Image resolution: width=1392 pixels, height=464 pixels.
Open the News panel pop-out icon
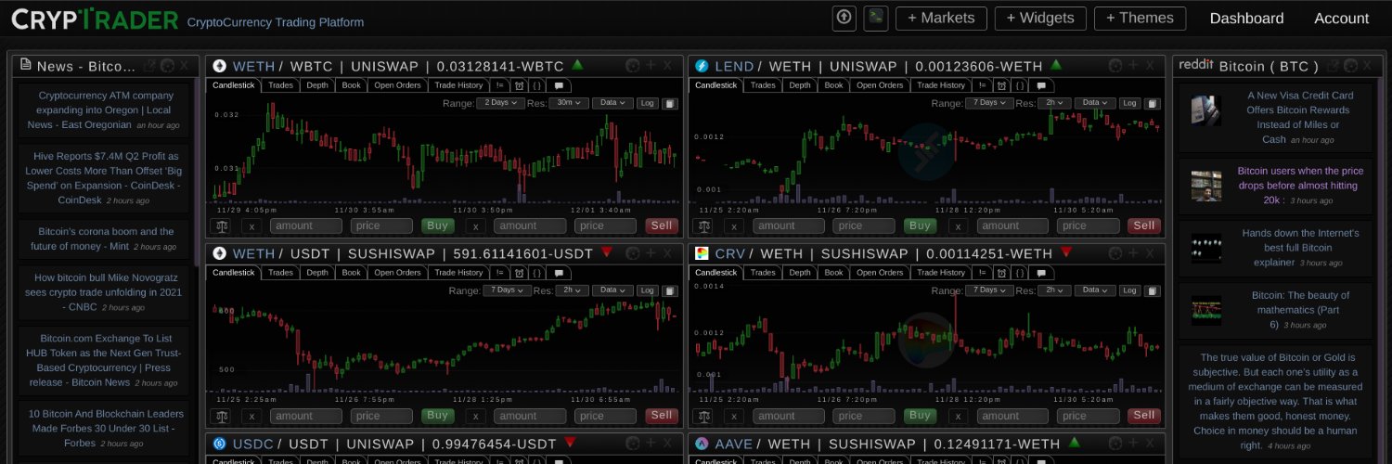150,66
